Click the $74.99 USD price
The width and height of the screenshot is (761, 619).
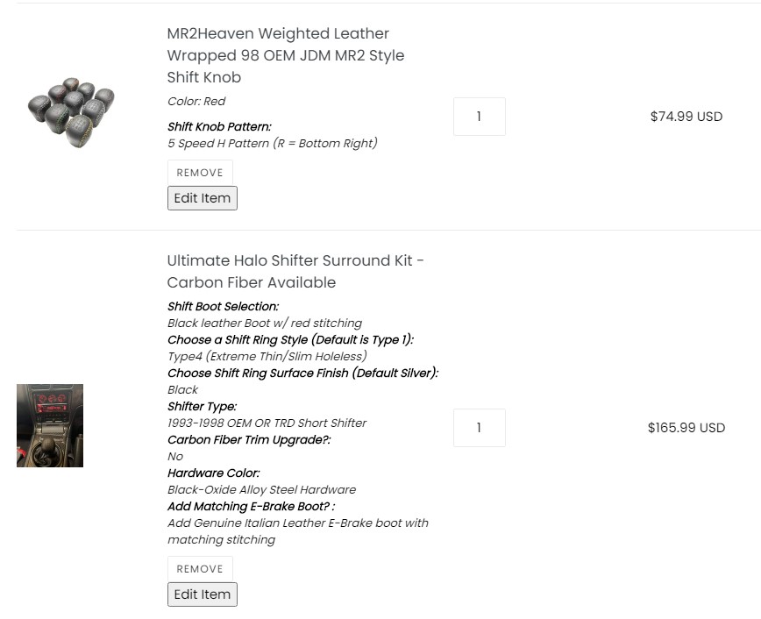[686, 117]
